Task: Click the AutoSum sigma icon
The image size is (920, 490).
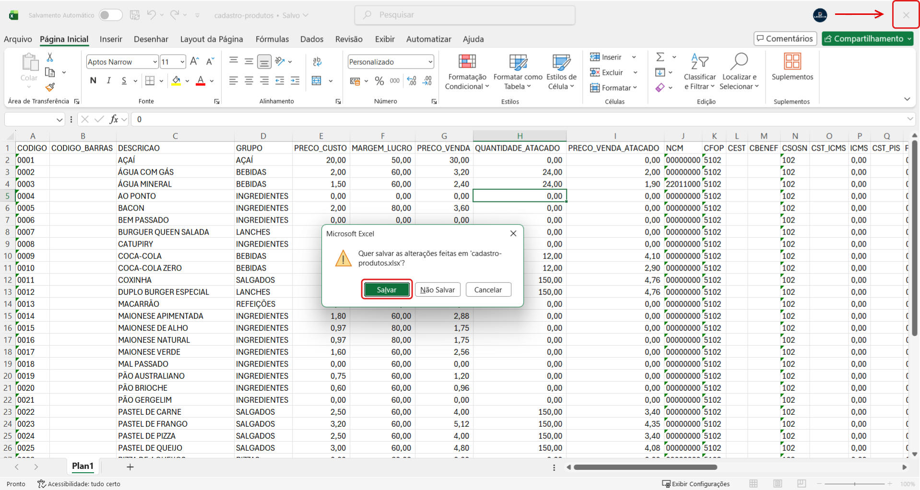Action: pos(661,58)
